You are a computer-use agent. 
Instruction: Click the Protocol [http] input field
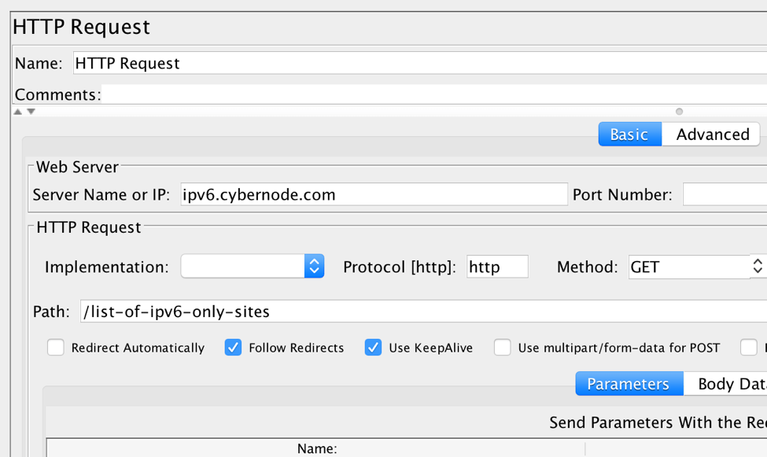coord(497,267)
